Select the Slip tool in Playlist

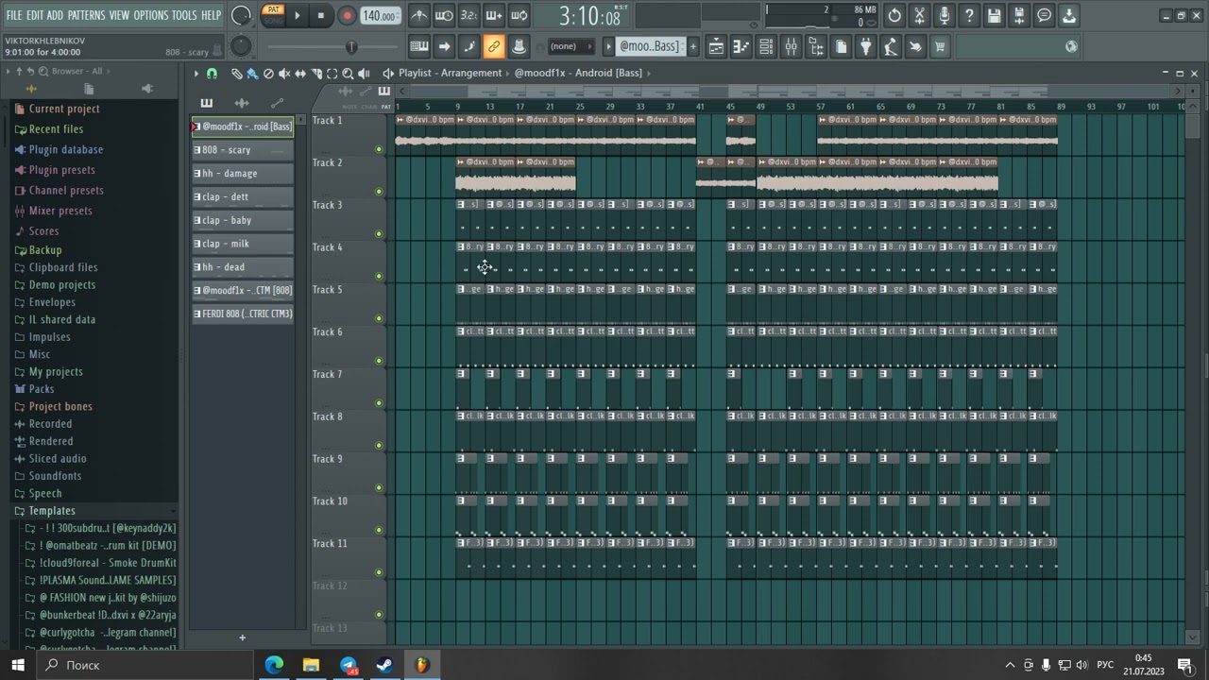tap(300, 74)
